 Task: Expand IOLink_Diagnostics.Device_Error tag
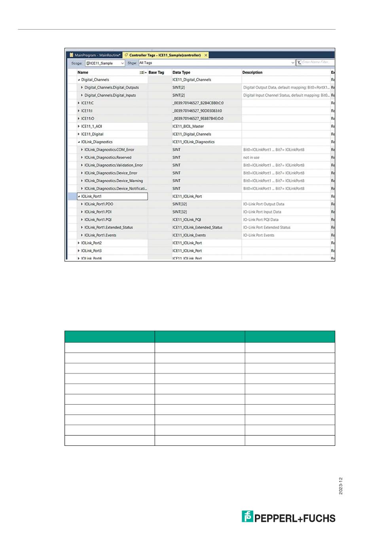(82, 173)
